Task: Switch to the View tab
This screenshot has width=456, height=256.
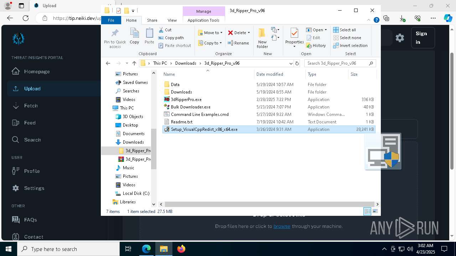Action: pos(172,20)
